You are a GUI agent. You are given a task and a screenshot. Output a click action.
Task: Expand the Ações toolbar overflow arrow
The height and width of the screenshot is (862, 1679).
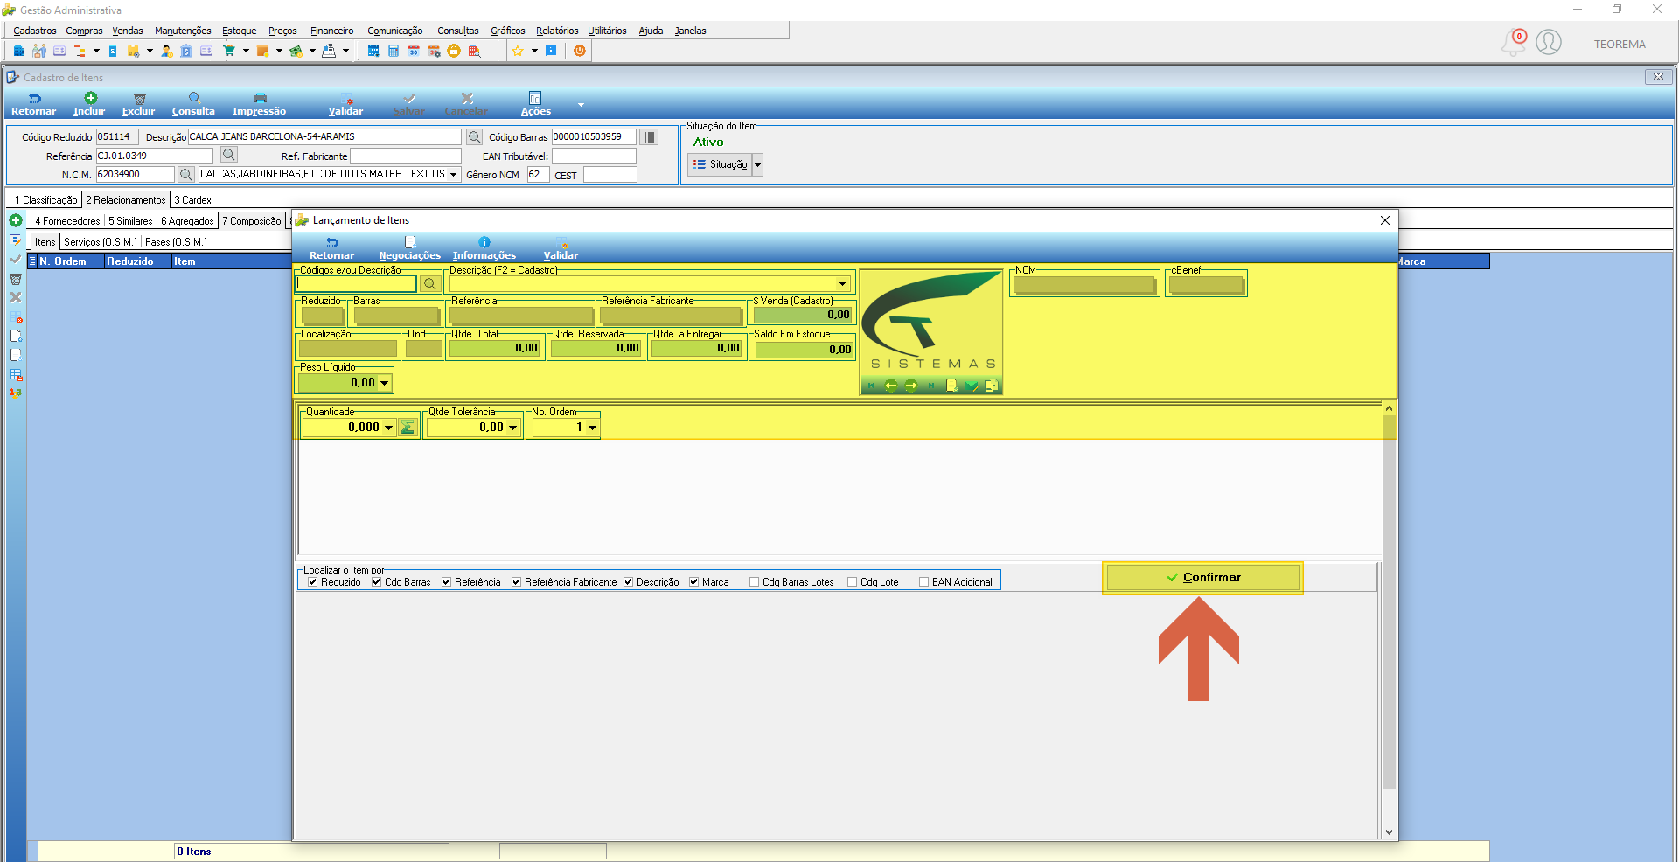pos(581,105)
